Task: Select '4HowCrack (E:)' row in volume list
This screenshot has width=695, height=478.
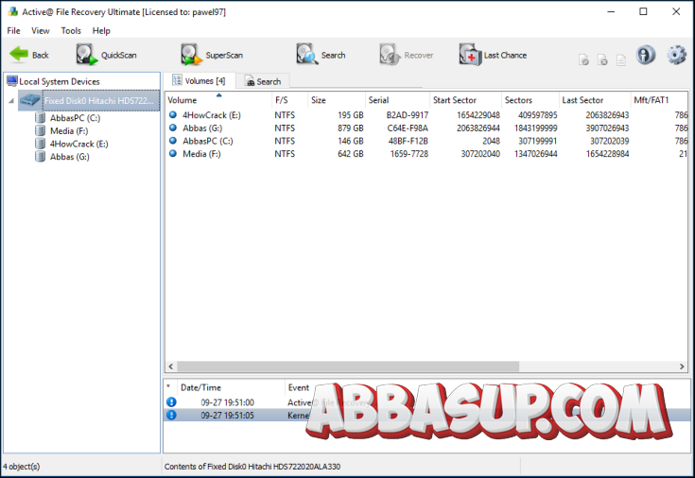Action: (426, 114)
